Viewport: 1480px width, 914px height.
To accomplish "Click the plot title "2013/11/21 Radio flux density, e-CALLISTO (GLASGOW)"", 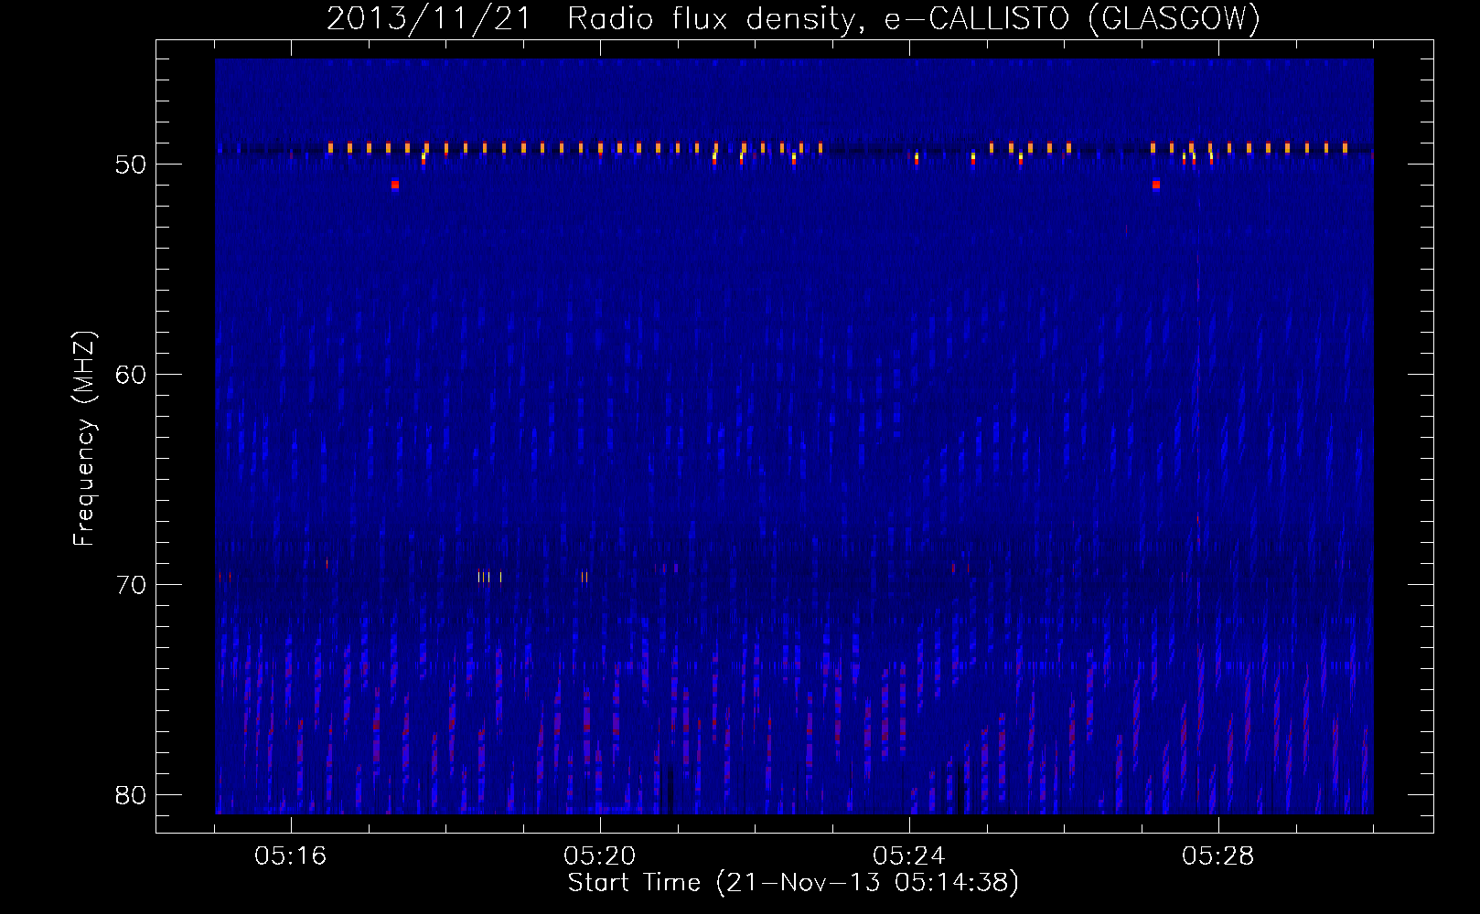I will [794, 17].
